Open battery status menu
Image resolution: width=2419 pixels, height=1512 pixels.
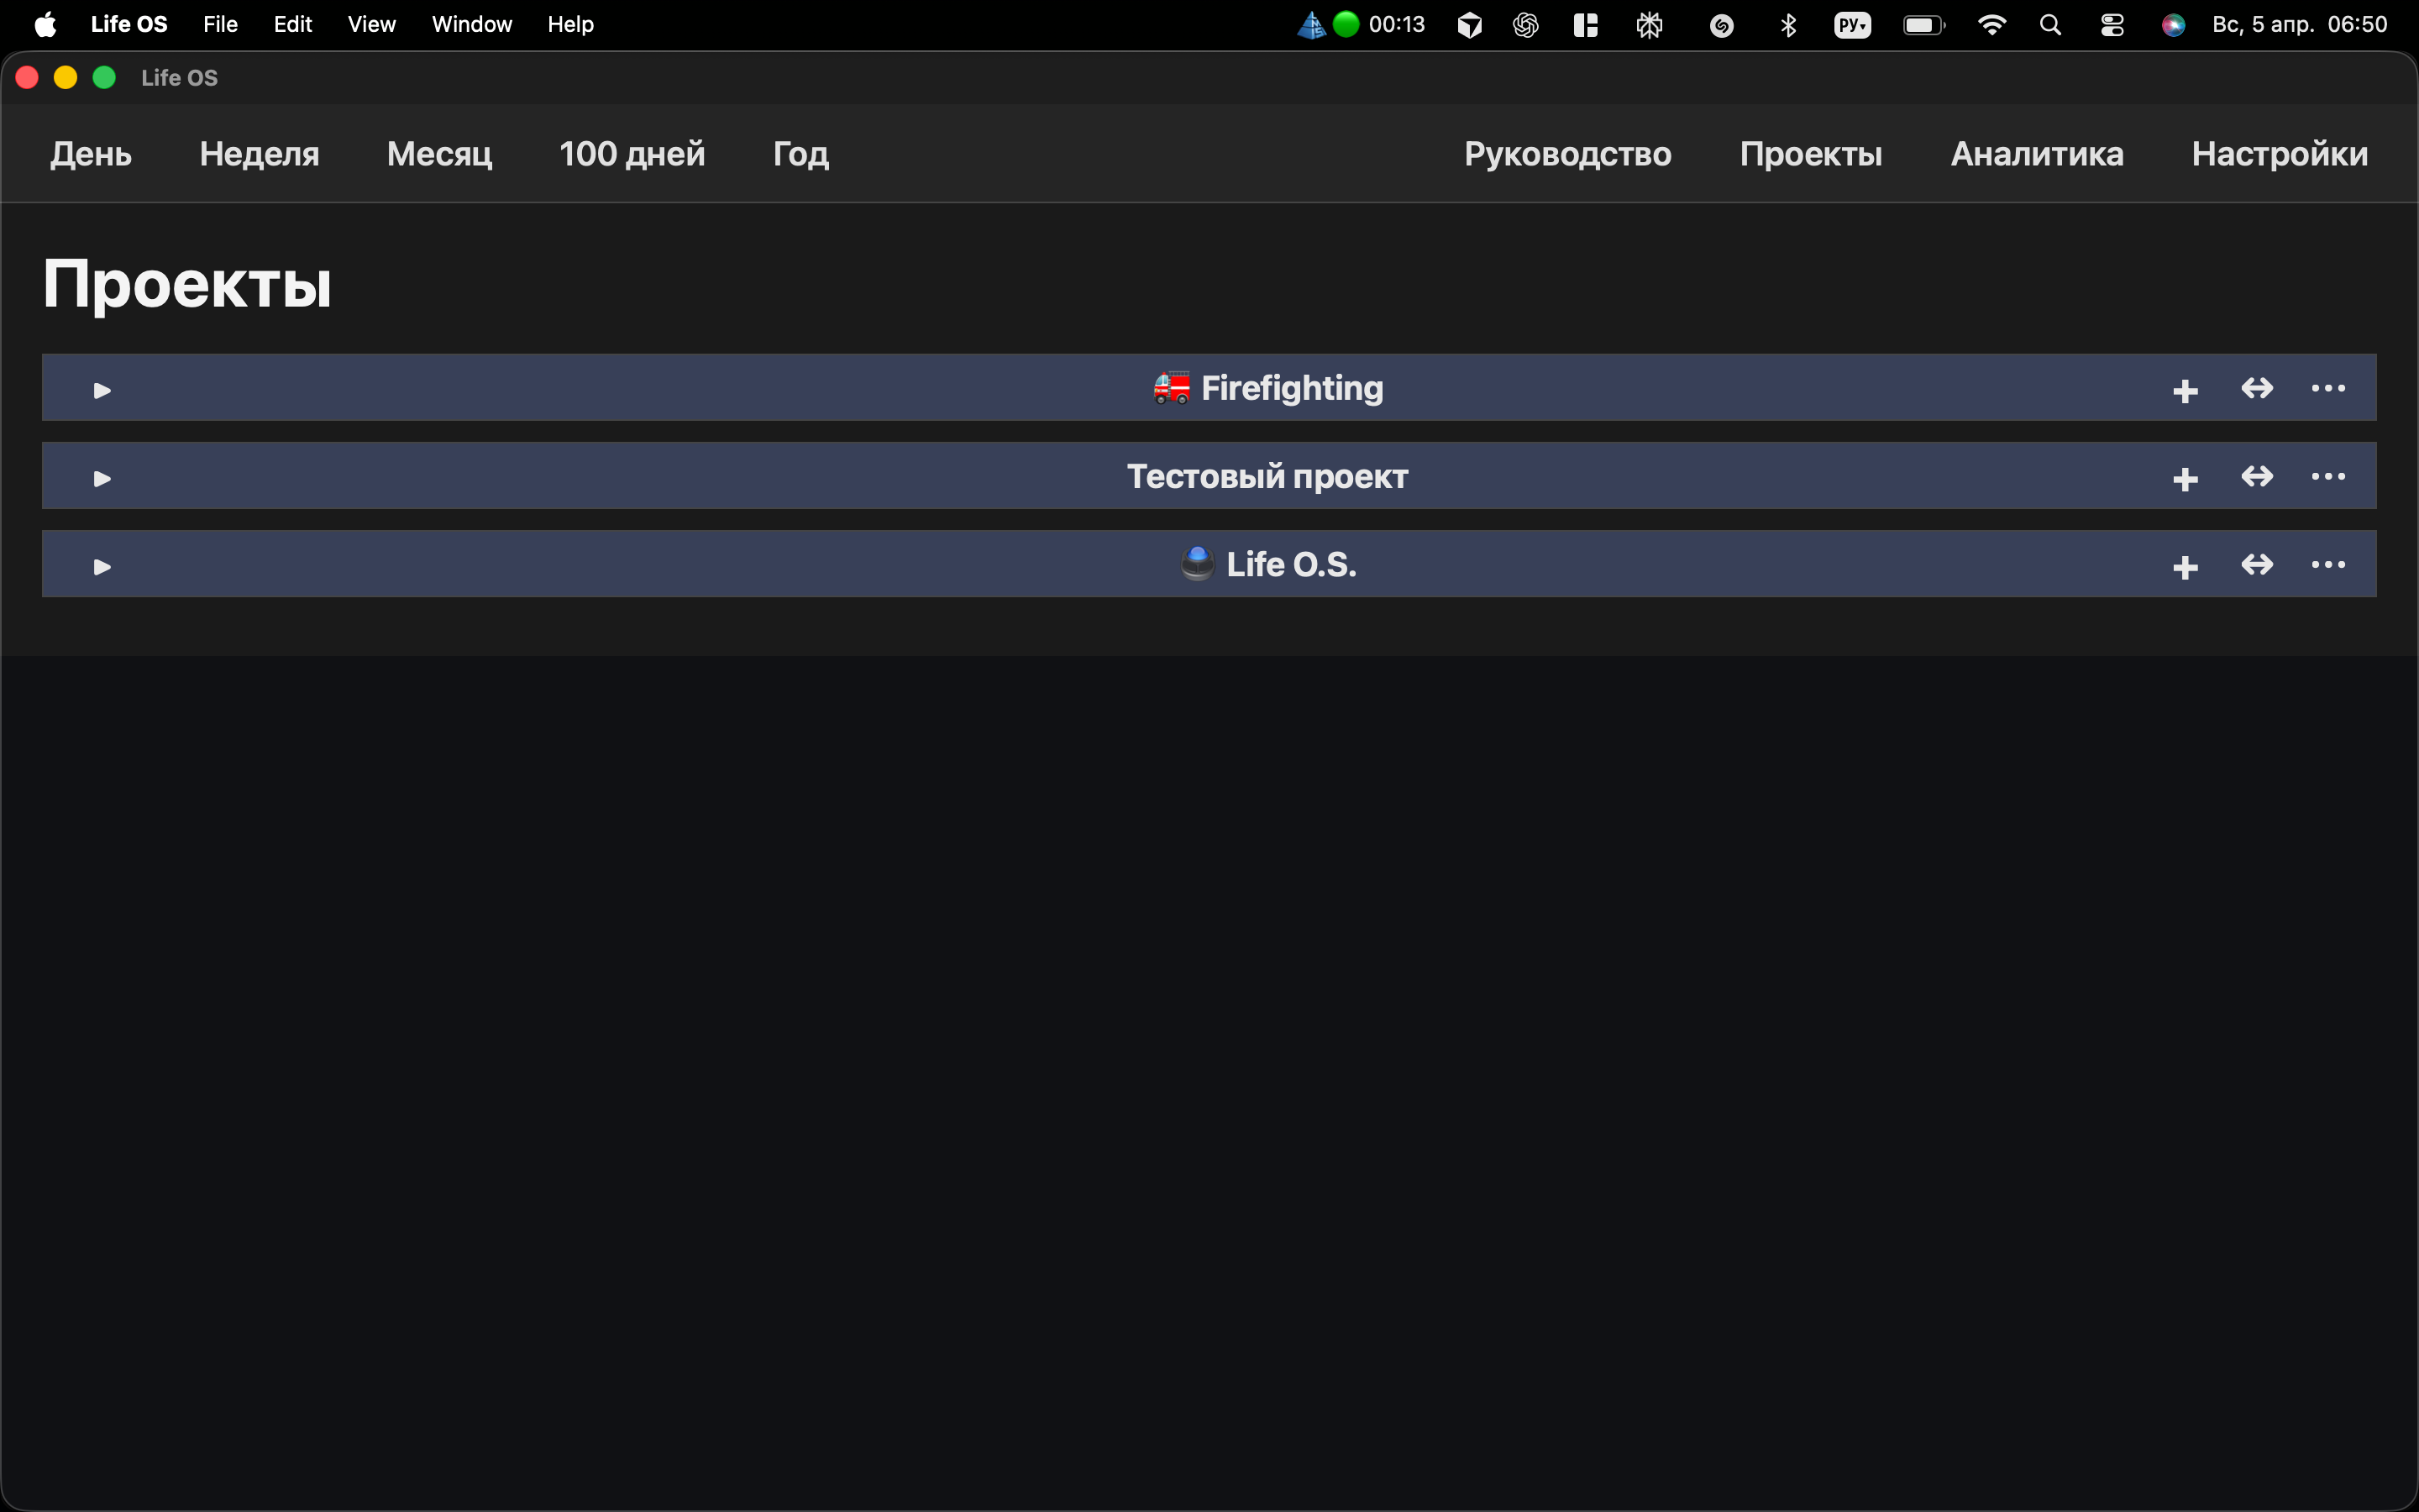[x=1924, y=25]
